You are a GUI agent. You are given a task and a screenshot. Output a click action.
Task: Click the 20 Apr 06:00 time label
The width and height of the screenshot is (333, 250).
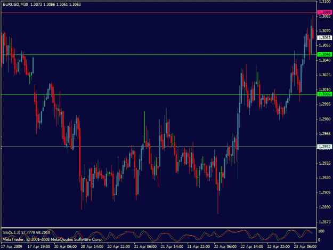(66, 247)
